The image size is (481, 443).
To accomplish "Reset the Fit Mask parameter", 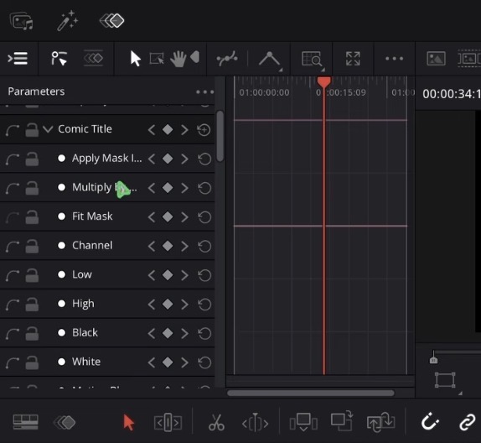I will tap(204, 217).
